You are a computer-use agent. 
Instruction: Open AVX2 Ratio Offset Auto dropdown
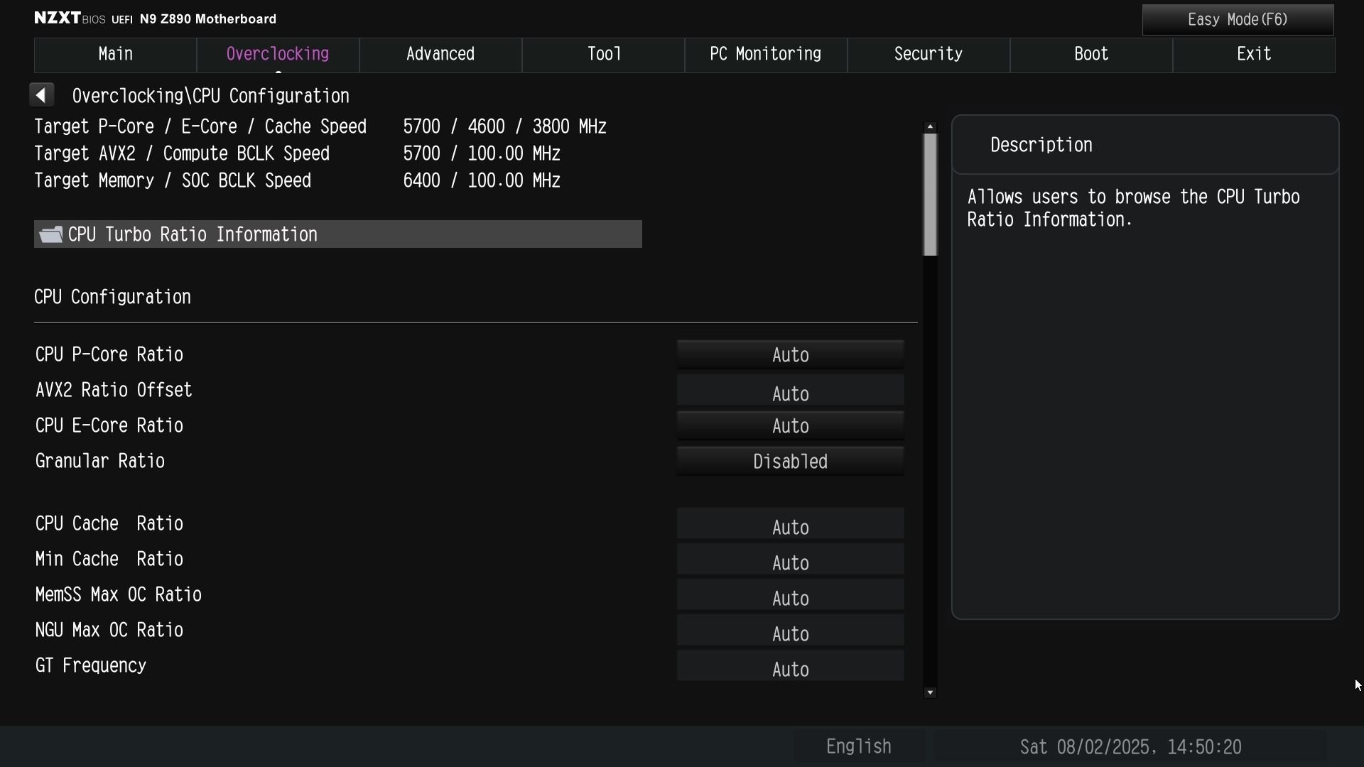coord(790,391)
